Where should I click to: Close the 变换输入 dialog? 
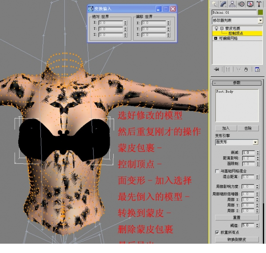[173, 9]
